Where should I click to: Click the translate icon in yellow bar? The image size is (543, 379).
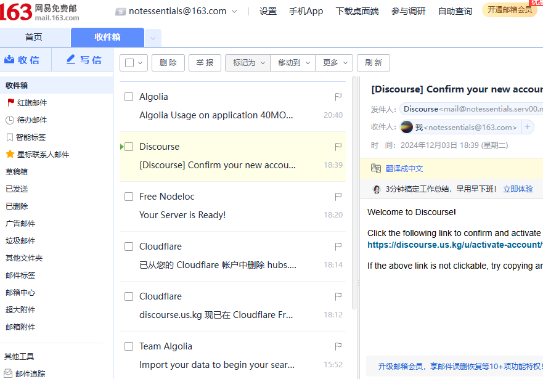[x=376, y=168]
